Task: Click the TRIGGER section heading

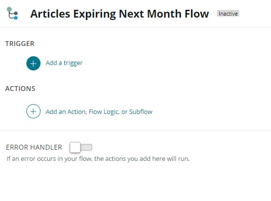Action: coord(20,44)
